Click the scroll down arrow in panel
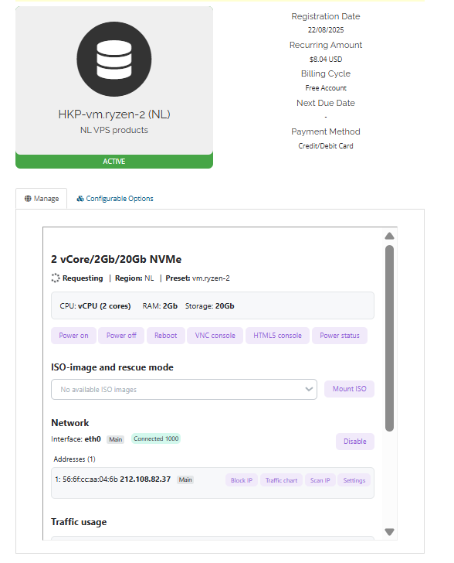Viewport: 454px width, 563px height. point(389,532)
